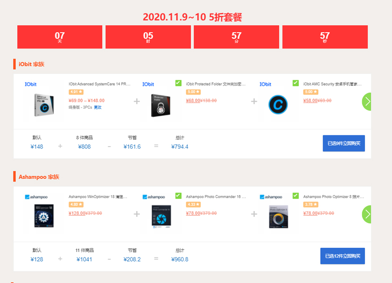Screen dimensions: 392x283
Task: Click the IObit Advanced SystemCare product box image
Action: [44, 104]
